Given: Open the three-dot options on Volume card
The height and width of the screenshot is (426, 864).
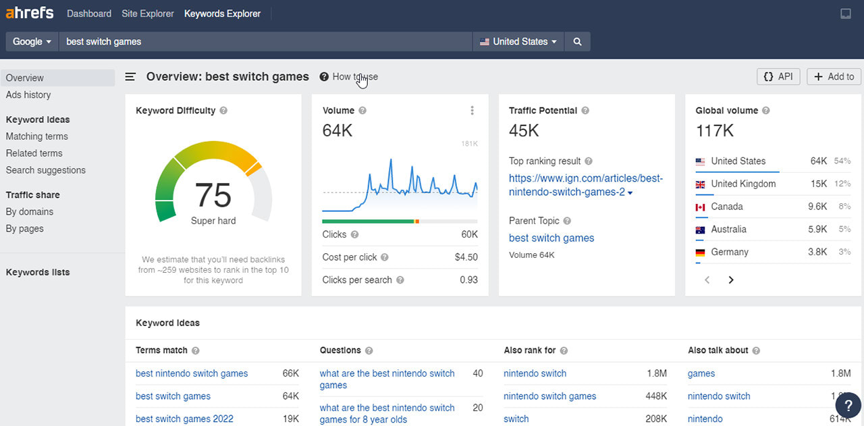Looking at the screenshot, I should [x=472, y=111].
